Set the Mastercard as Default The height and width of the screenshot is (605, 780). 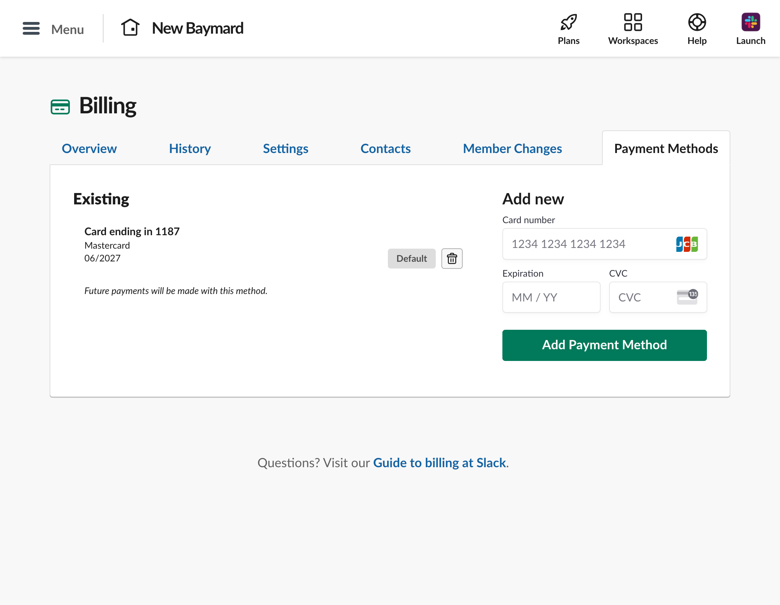[411, 259]
